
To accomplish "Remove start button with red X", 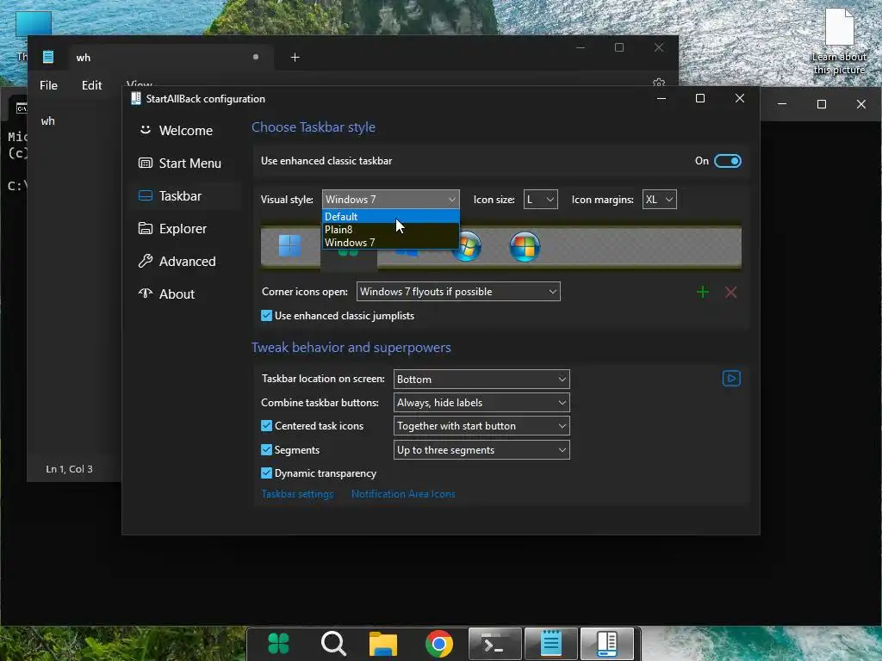I will (730, 292).
